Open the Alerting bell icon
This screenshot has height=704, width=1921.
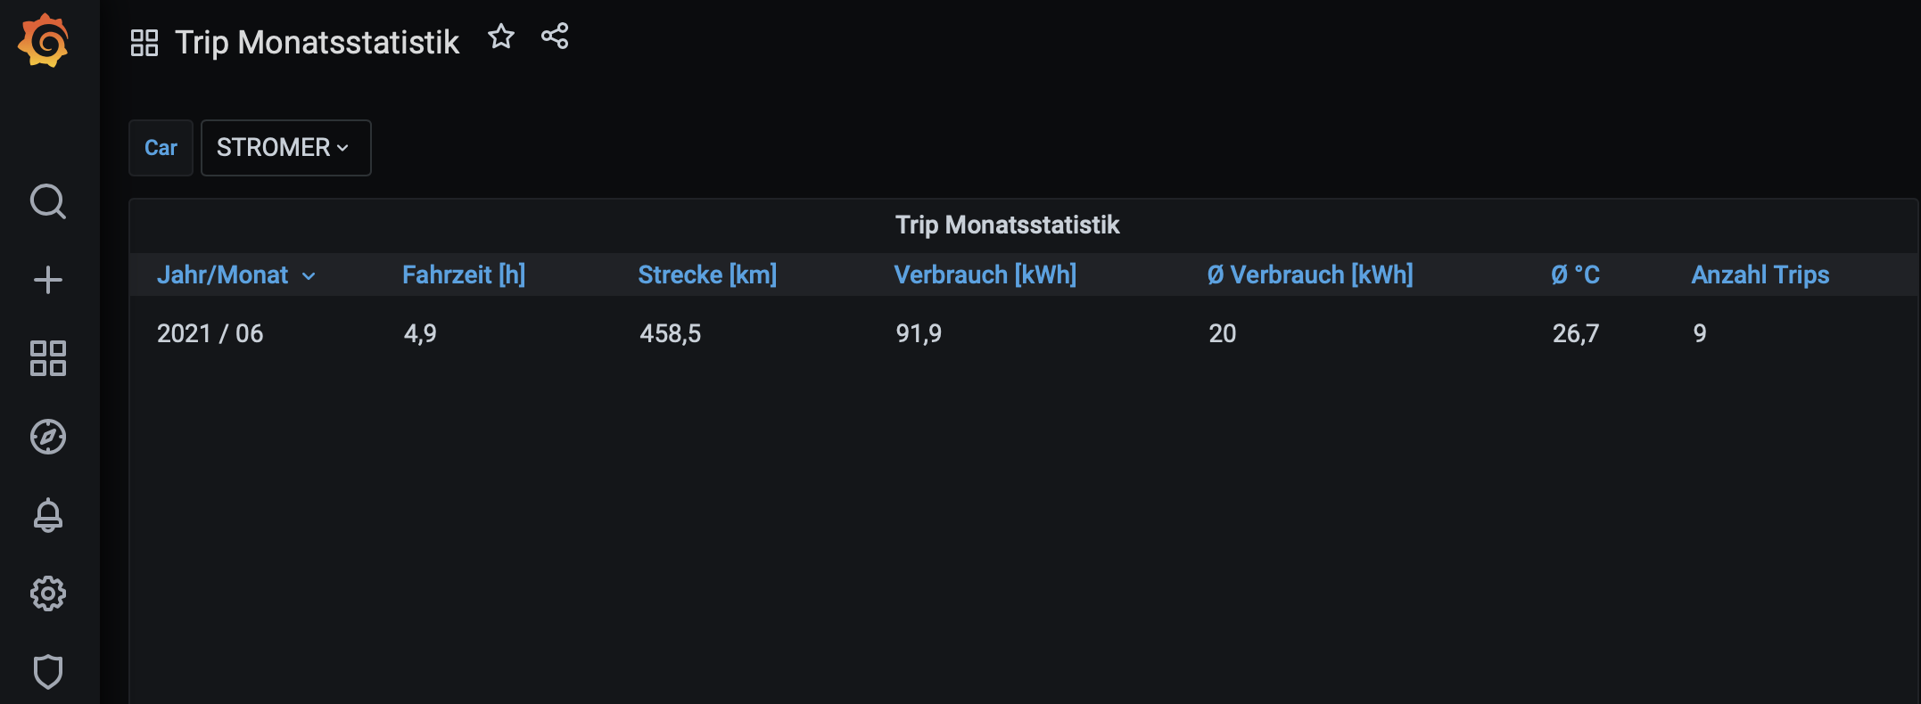coord(48,515)
